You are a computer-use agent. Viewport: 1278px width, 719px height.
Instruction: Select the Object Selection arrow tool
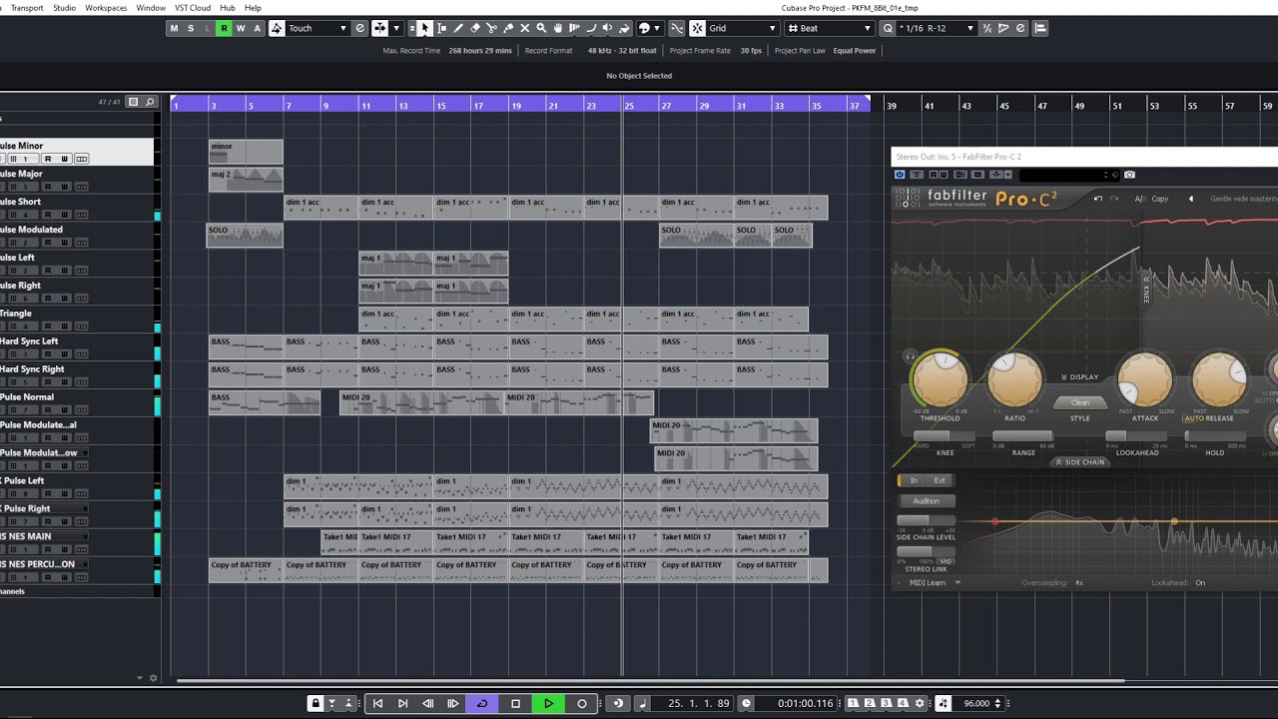[x=424, y=28]
